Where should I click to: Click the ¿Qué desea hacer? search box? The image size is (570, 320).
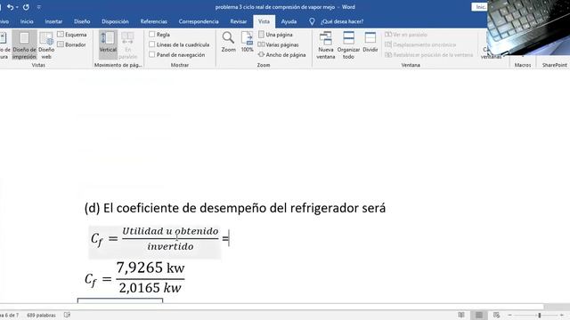pyautogui.click(x=342, y=21)
